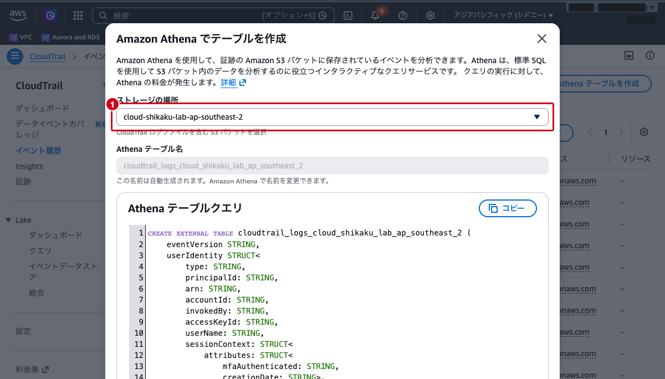665x379 pixels.
Task: Collapse the Lake section triangle
Action: click(x=8, y=220)
